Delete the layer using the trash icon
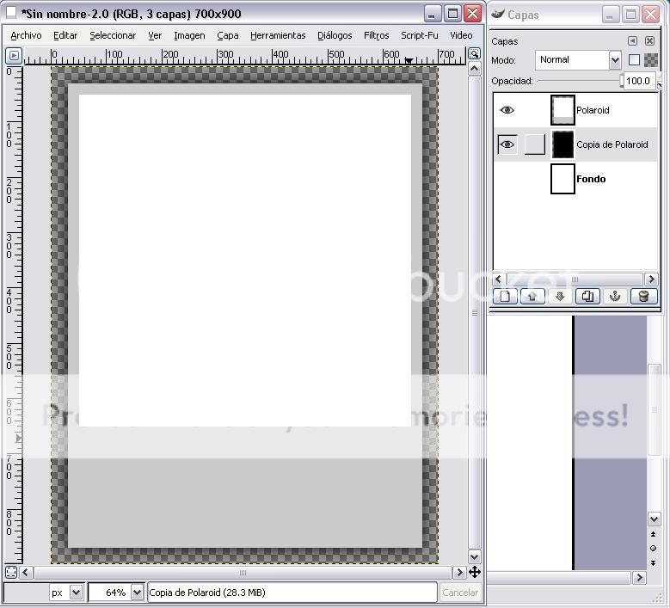The image size is (670, 608). [x=642, y=297]
